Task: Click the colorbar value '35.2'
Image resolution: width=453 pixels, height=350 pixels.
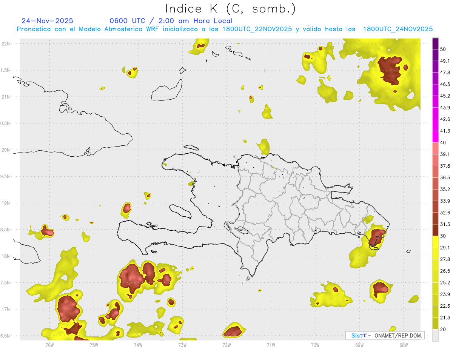Action: pos(445,189)
